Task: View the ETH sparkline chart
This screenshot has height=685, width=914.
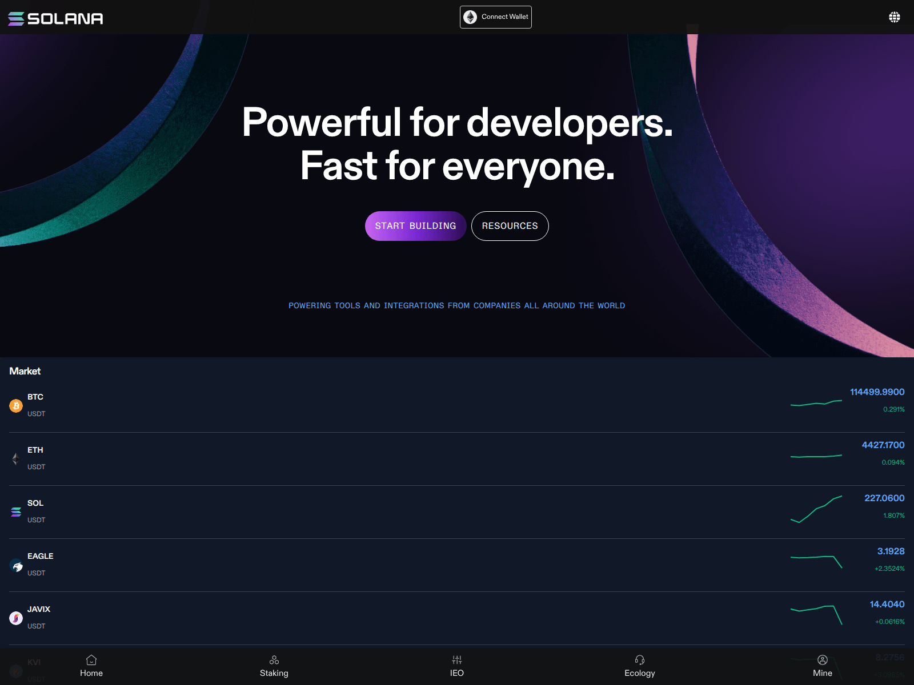Action: pyautogui.click(x=816, y=456)
